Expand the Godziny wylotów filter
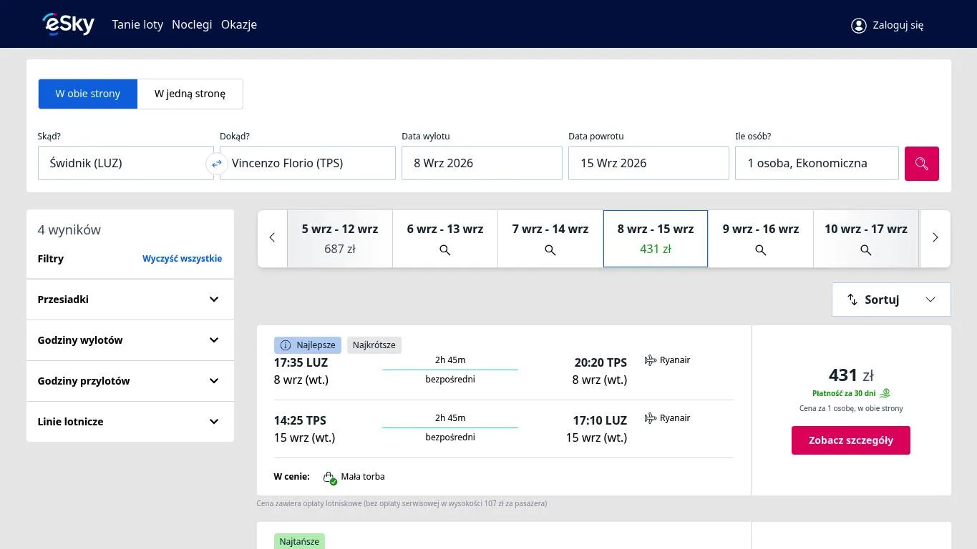This screenshot has height=549, width=977. pyautogui.click(x=130, y=340)
